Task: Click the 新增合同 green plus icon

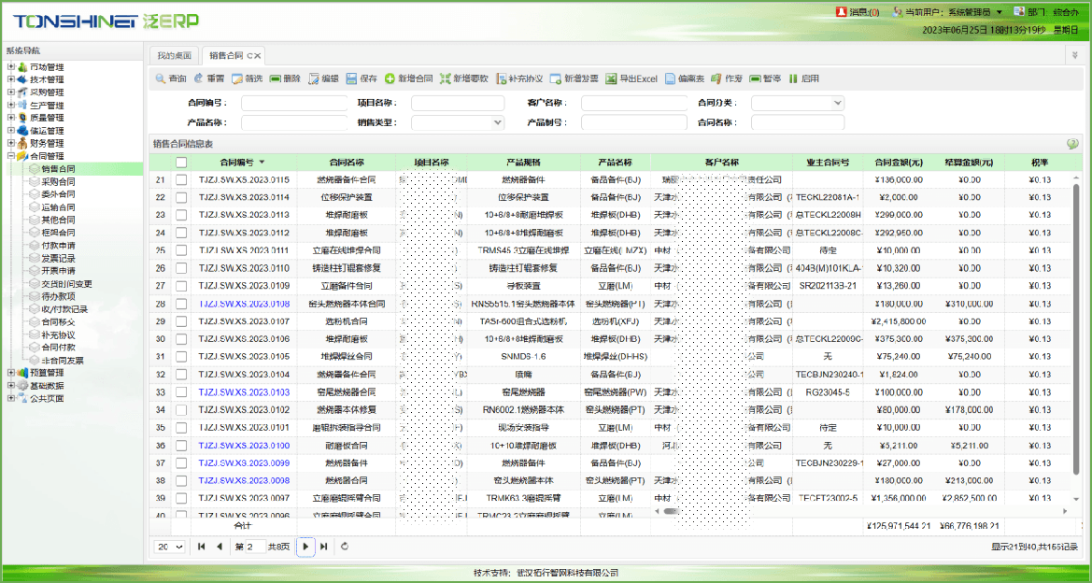Action: pos(390,79)
